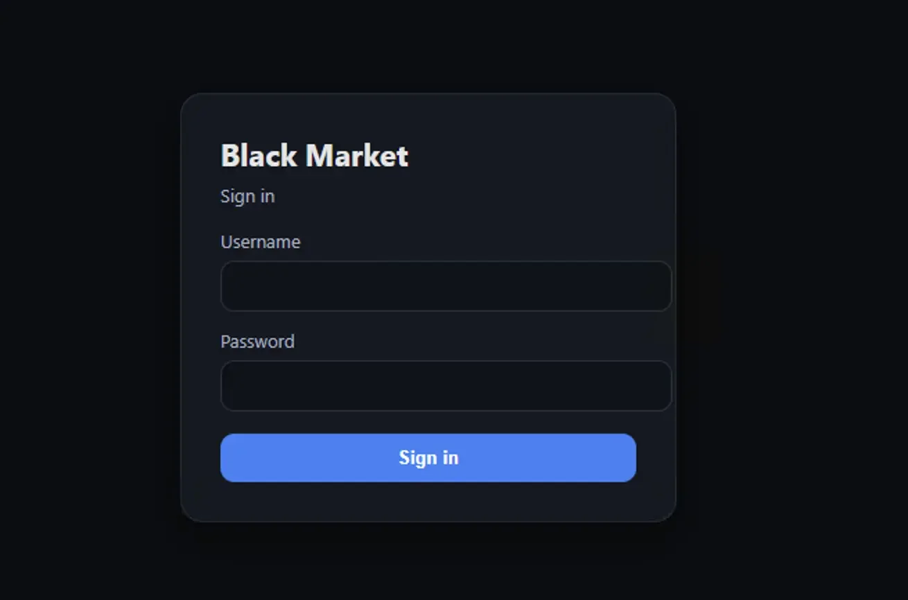
Task: Click the Black Market login card title
Action: [315, 155]
